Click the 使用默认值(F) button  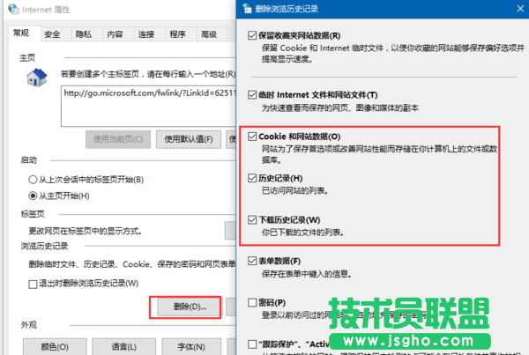[x=189, y=139]
